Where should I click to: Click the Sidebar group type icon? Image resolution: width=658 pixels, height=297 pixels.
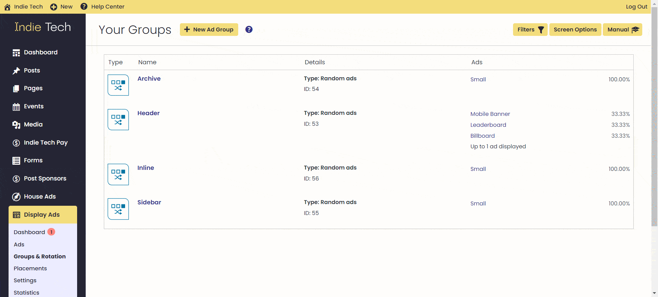[118, 209]
